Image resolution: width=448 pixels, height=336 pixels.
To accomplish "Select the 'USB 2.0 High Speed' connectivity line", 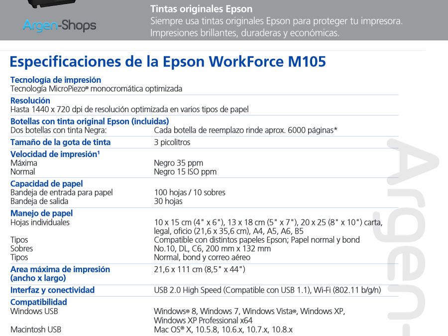I will click(267, 290).
